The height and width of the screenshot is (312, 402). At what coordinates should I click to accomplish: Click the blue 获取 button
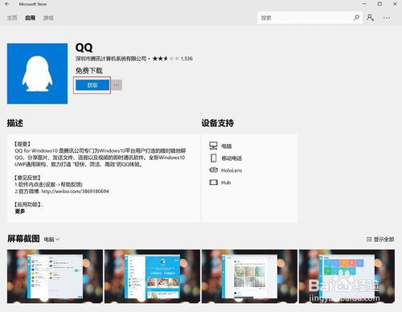pyautogui.click(x=92, y=85)
